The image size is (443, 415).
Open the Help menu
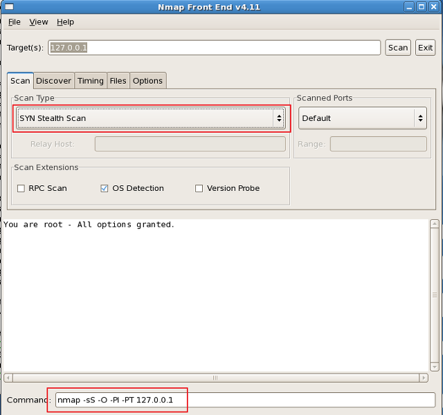coord(65,22)
